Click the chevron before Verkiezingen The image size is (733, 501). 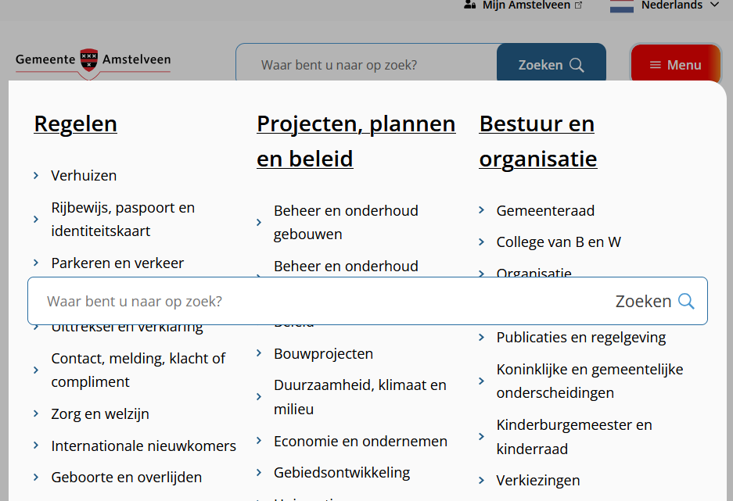482,480
